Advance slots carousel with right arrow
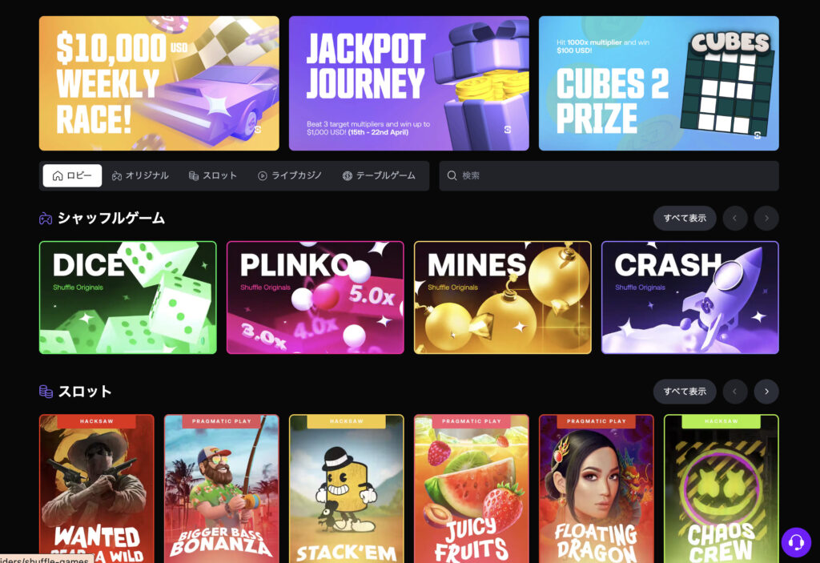 tap(766, 392)
